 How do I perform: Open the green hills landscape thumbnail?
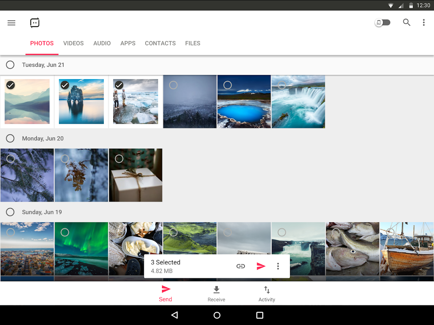coord(190,238)
